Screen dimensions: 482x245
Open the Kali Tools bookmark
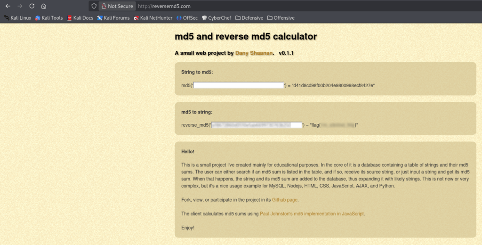[49, 18]
